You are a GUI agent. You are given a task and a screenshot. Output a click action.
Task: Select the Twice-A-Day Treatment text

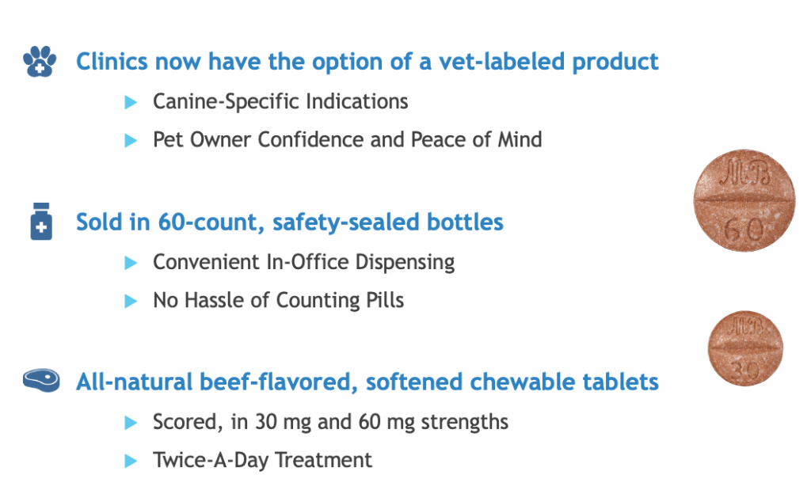pyautogui.click(x=262, y=461)
